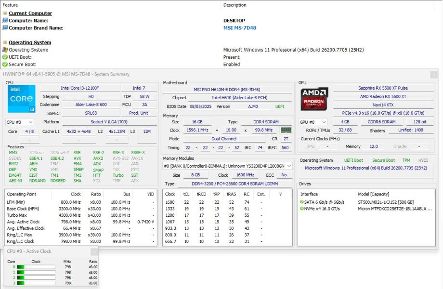Screen dimensions: 443x289
Task: Click the 16 GB memory size value
Action: pos(197,122)
